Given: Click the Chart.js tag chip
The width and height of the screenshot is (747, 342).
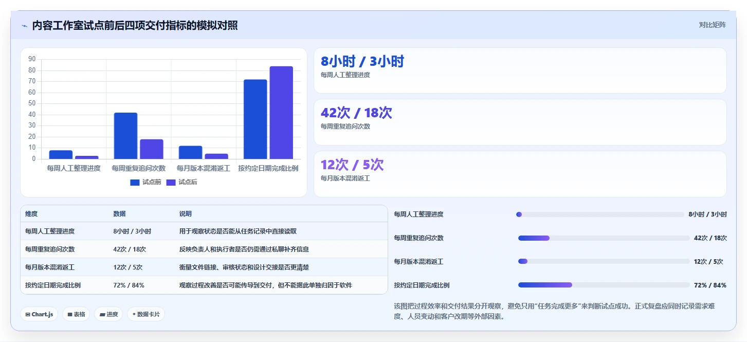Looking at the screenshot, I should pos(39,314).
